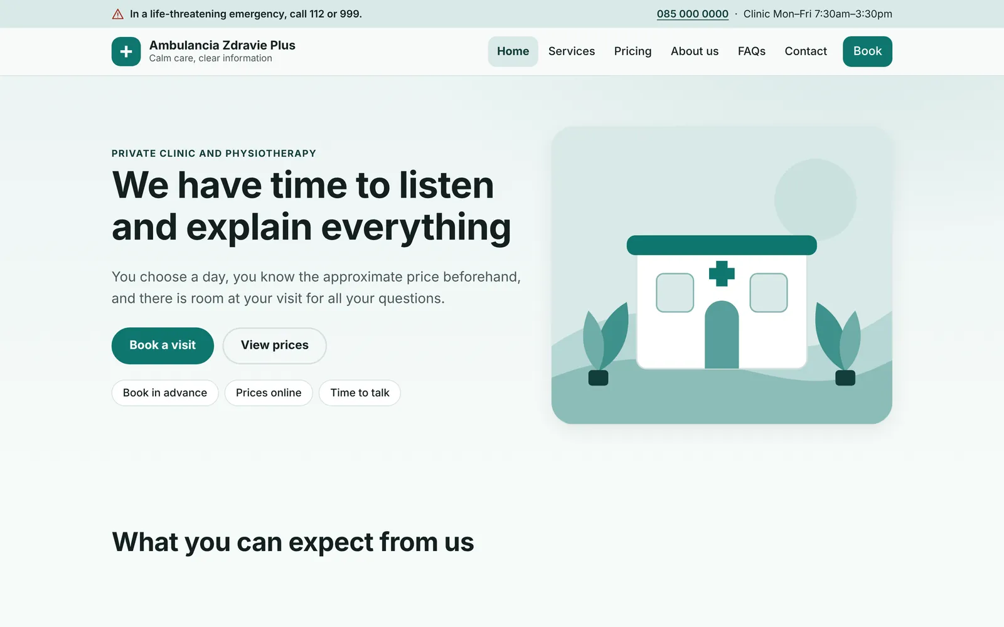The height and width of the screenshot is (627, 1004).
Task: Click the Ambulancia Zdravie Plus brand name
Action: [222, 45]
